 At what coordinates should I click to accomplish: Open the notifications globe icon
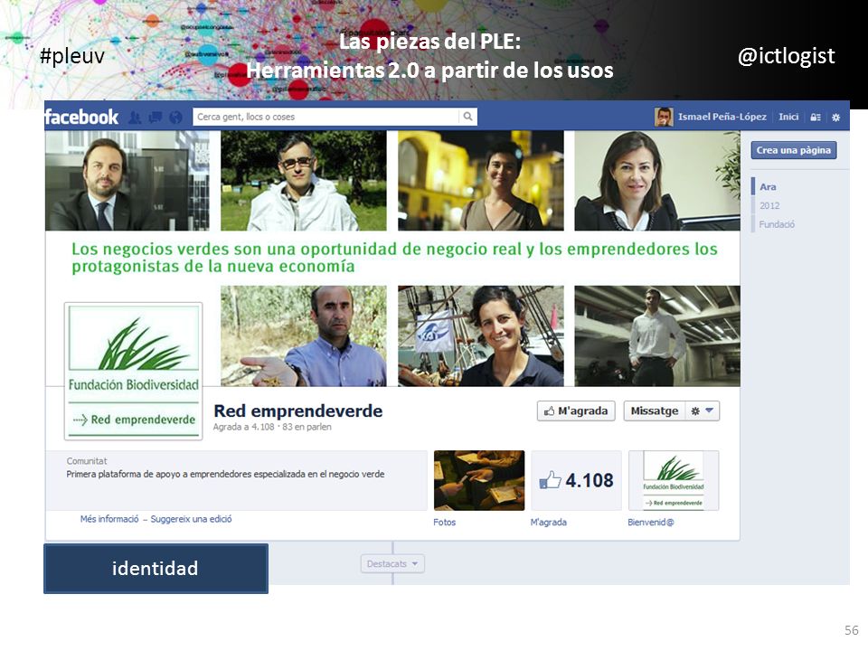pos(176,117)
